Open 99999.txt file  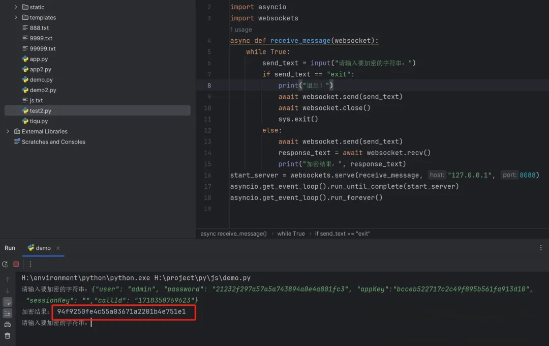pos(43,48)
